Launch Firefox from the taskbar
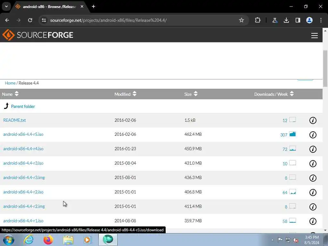 pyautogui.click(x=48, y=240)
